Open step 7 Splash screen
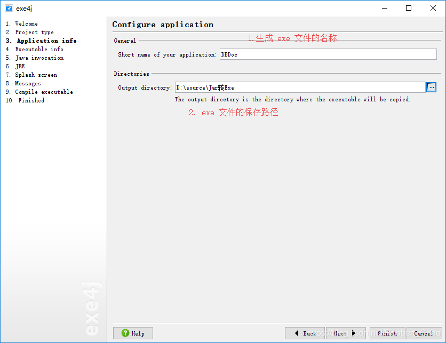Image resolution: width=446 pixels, height=343 pixels. coord(31,75)
